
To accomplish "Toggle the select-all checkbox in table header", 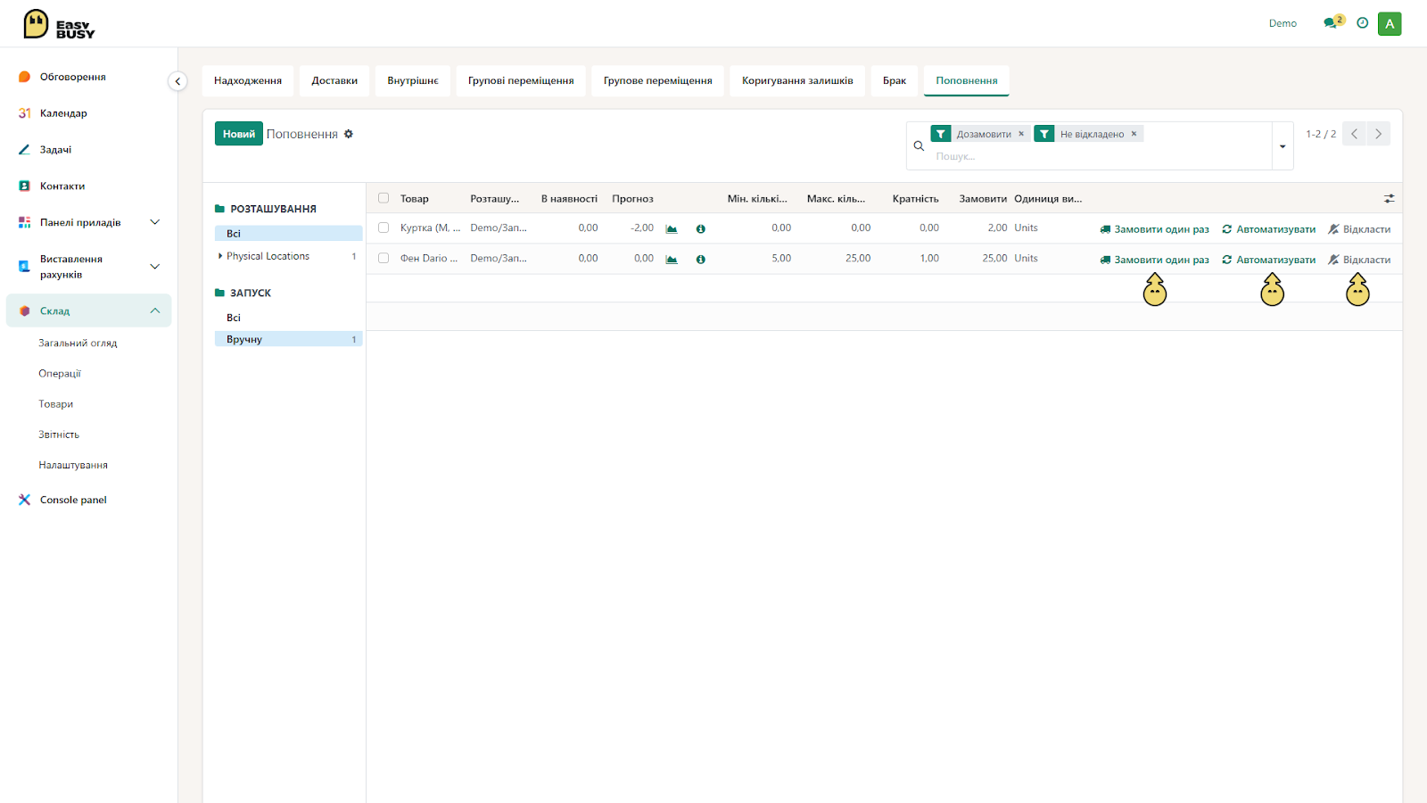I will click(x=384, y=198).
